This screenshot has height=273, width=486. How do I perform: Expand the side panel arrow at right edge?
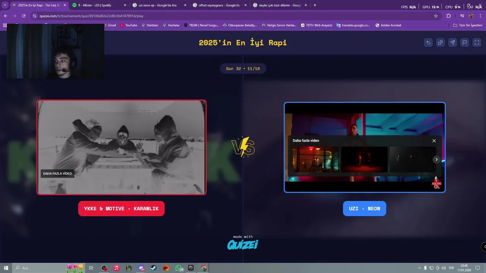click(484, 246)
